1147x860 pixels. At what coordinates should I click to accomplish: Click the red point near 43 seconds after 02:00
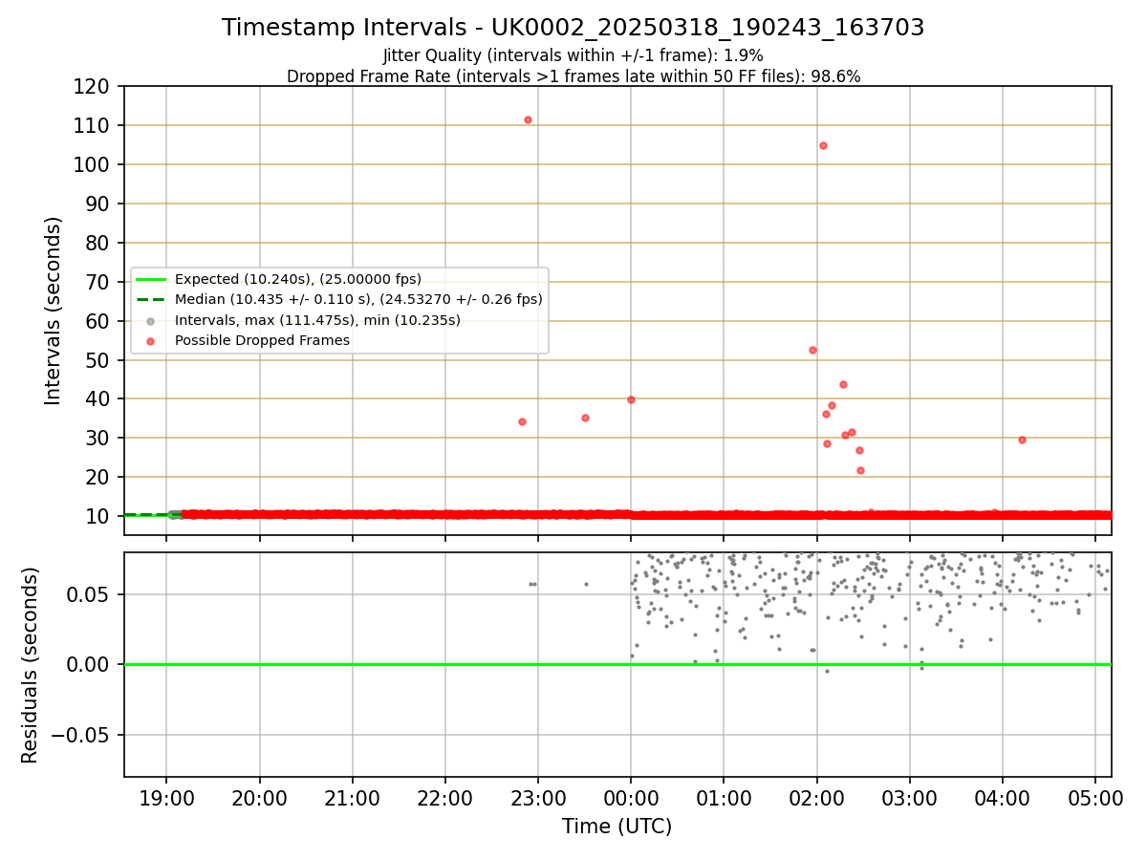pyautogui.click(x=843, y=384)
